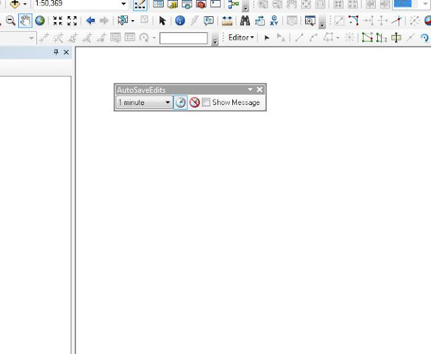Select the Pan hand tool
Viewport: 431px width, 354px height.
(x=25, y=21)
